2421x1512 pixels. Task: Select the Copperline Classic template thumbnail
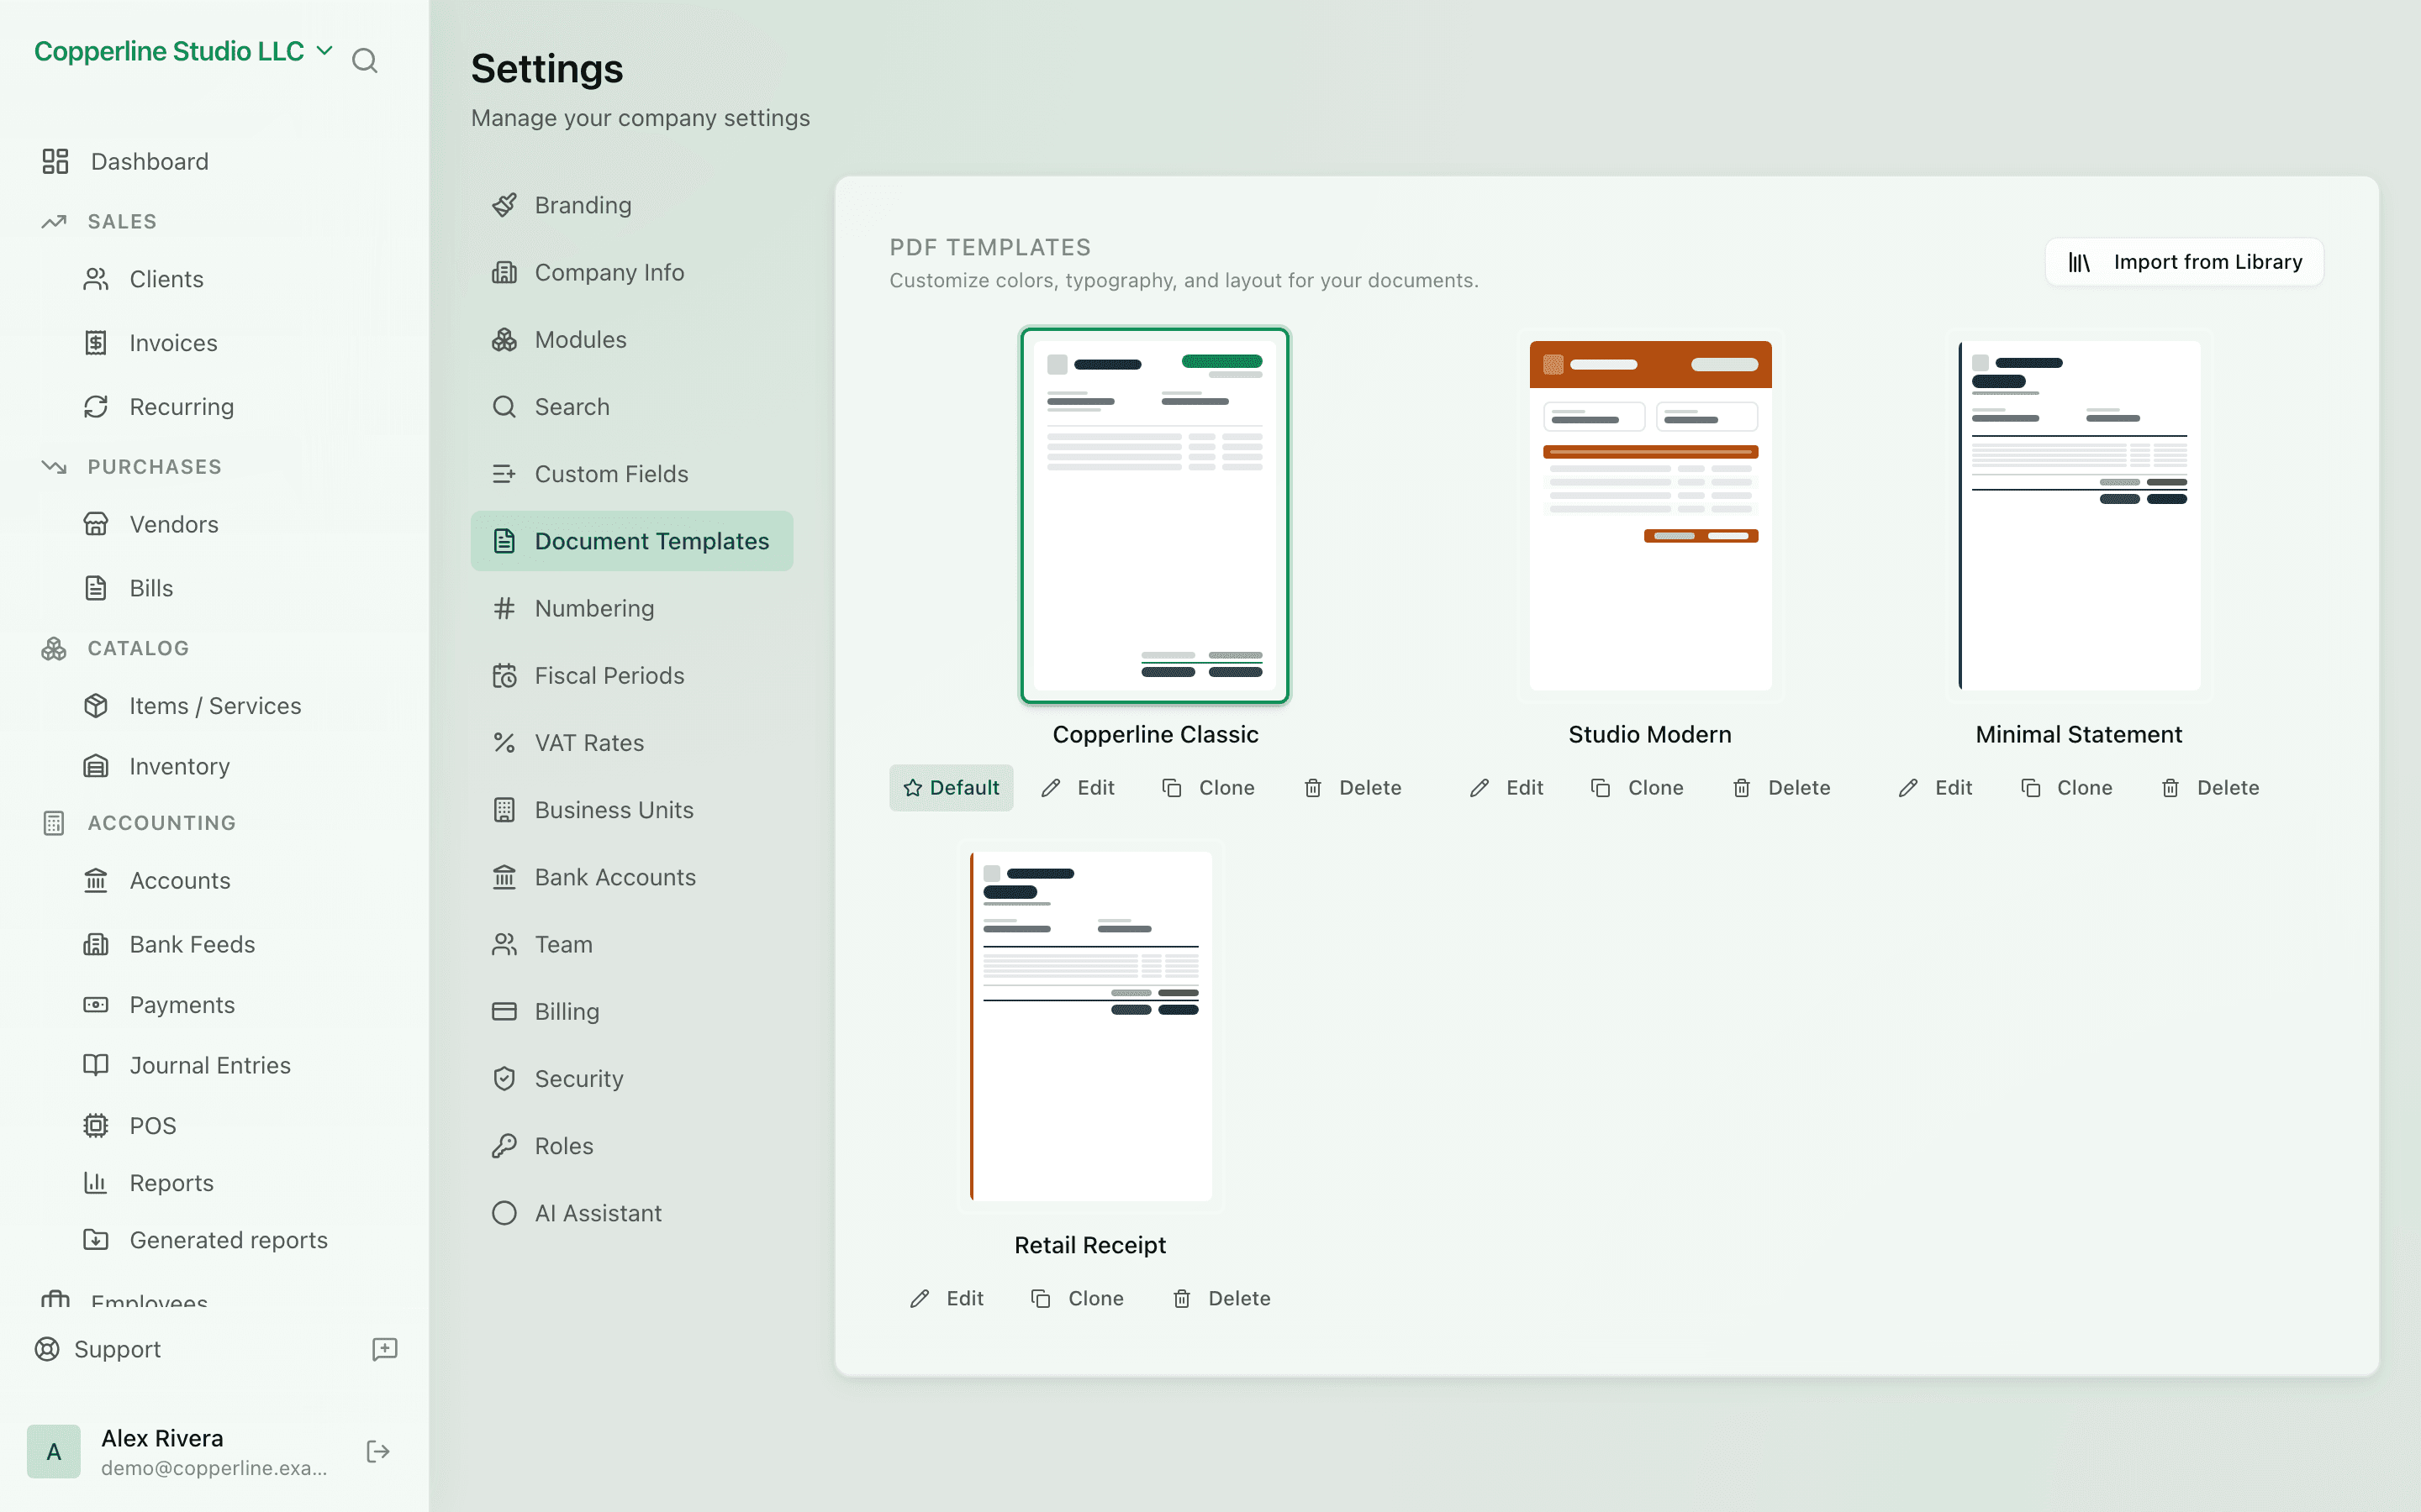pos(1154,515)
